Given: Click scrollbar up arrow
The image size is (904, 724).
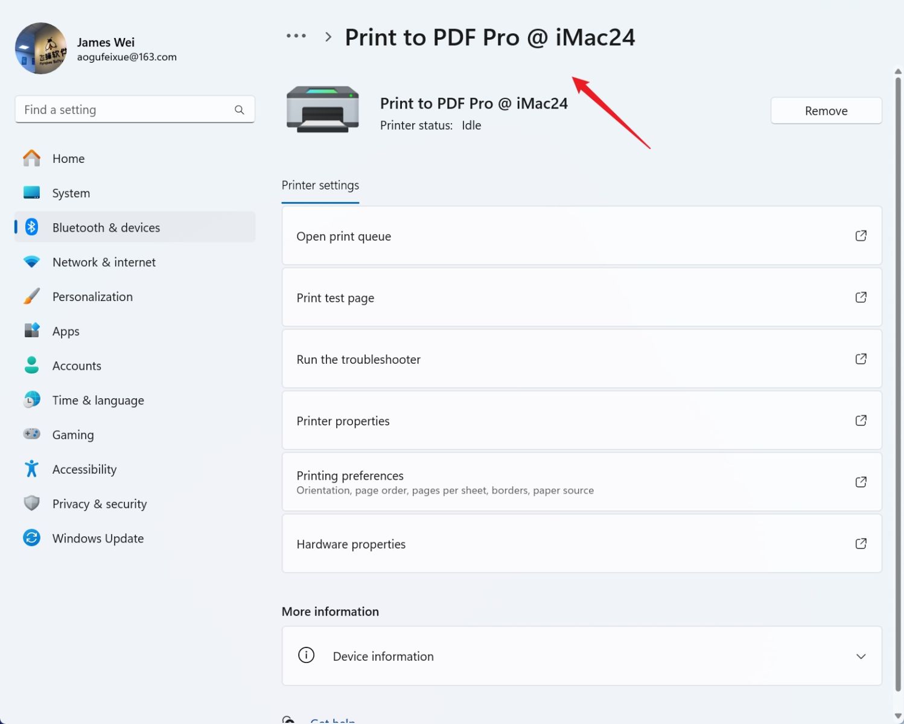Looking at the screenshot, I should tap(898, 71).
